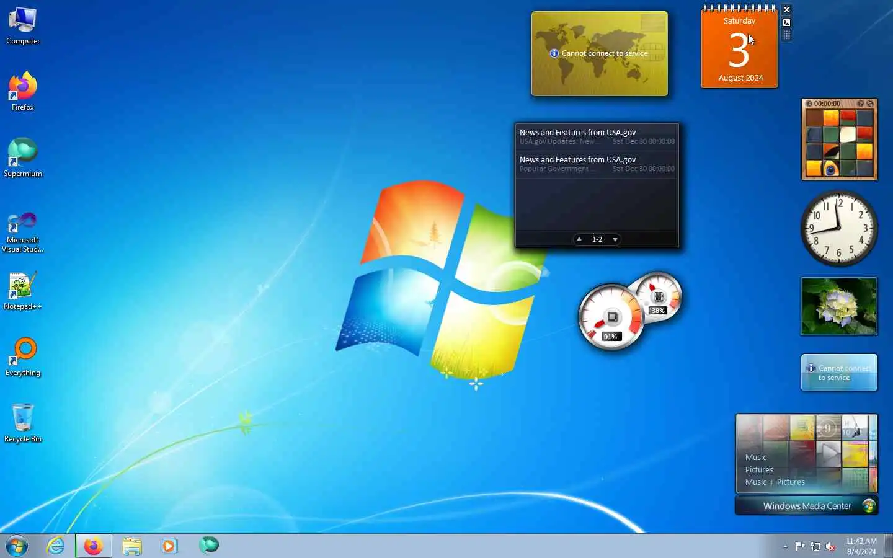
Task: Show hidden tray icons arrow
Action: [x=785, y=547]
